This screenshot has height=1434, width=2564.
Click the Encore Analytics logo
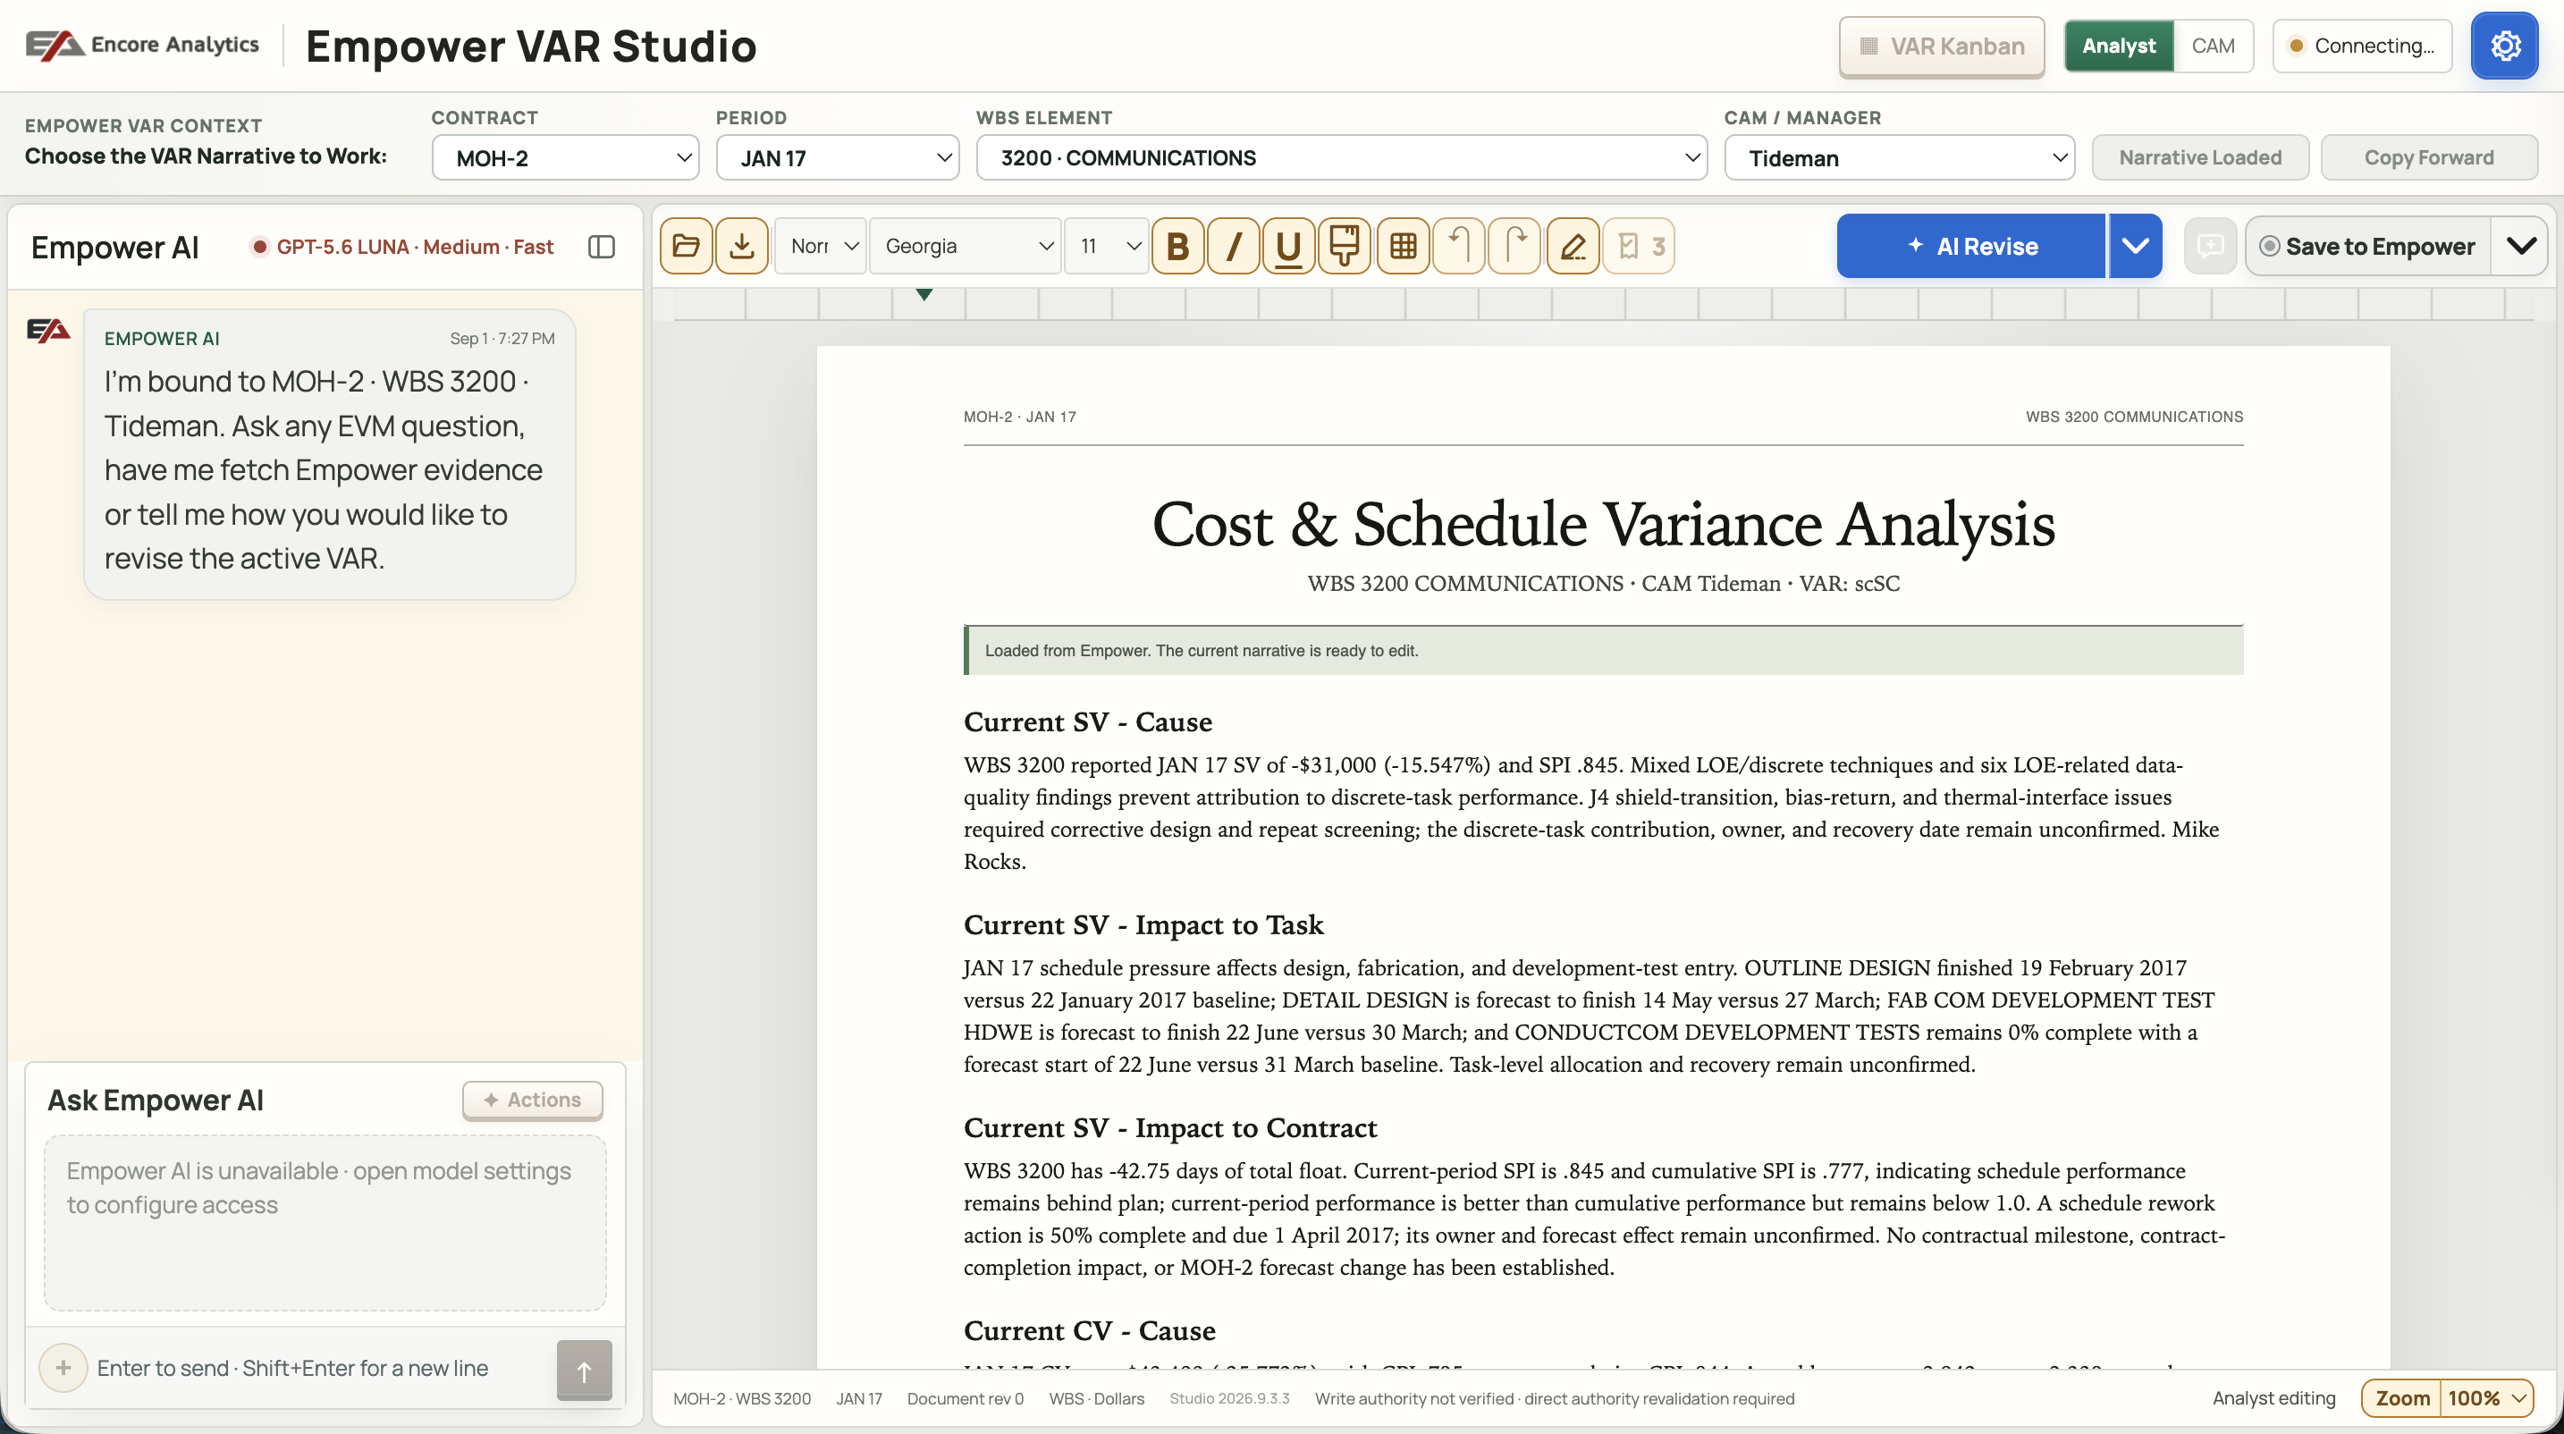(142, 45)
